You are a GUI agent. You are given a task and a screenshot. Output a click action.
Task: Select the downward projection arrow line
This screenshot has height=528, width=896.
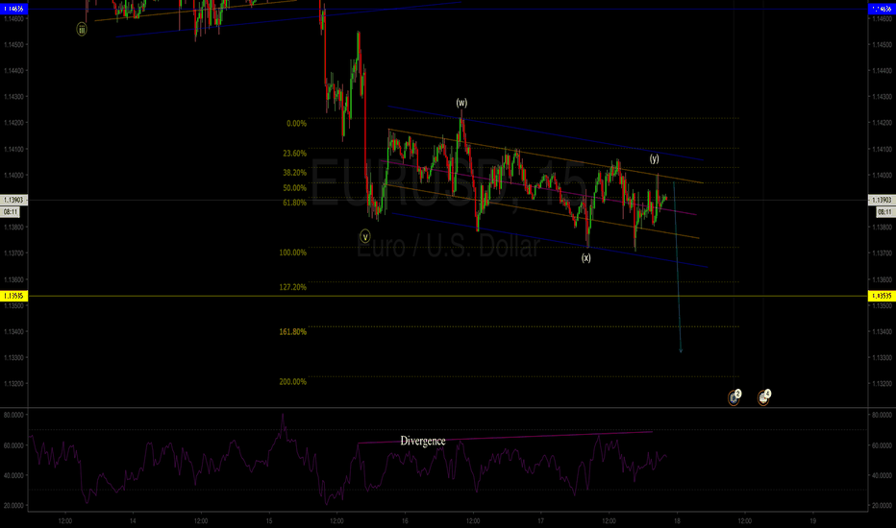click(x=678, y=268)
